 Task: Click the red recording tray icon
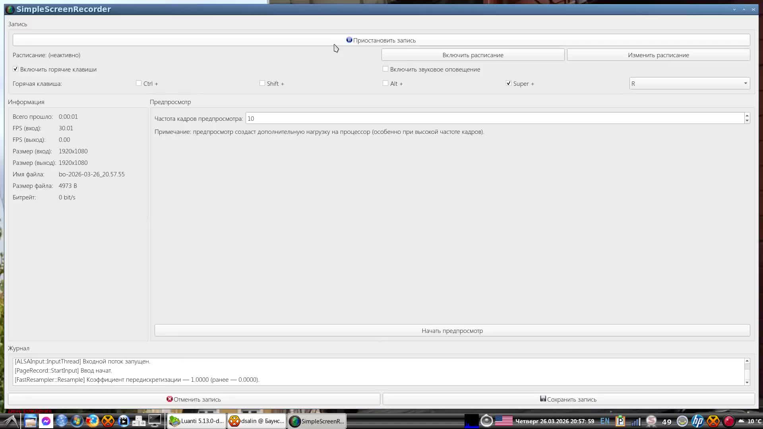(728, 421)
